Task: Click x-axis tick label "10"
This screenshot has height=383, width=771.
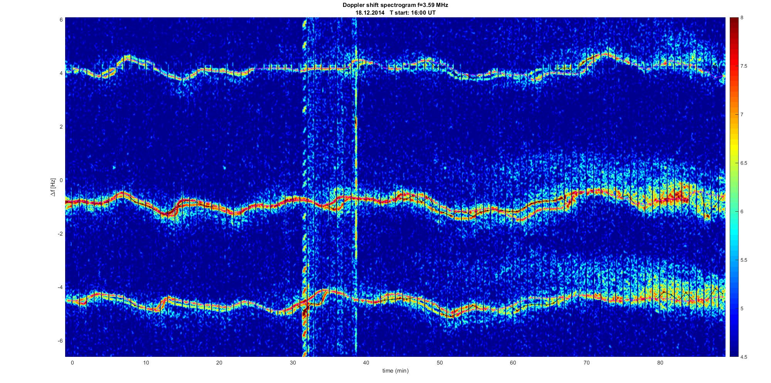Action: pos(146,363)
